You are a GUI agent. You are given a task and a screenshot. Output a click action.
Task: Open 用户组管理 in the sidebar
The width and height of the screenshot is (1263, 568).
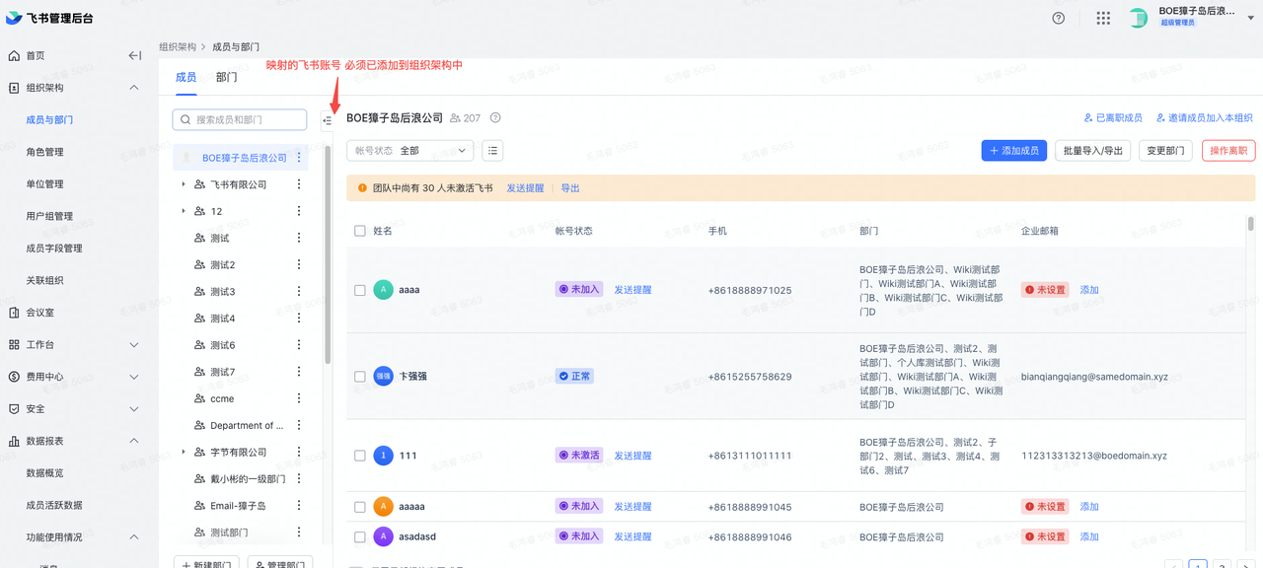point(49,216)
